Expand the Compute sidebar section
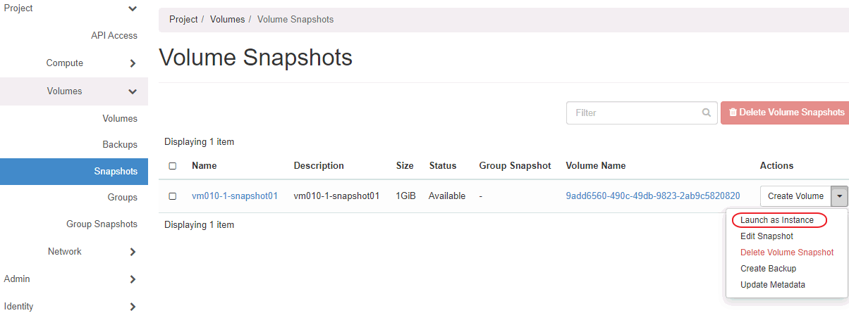 click(133, 63)
